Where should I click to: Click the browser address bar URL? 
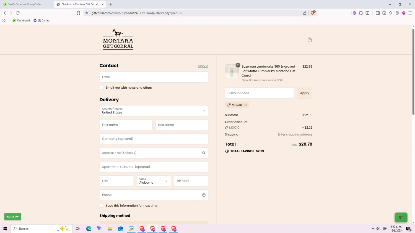137,13
